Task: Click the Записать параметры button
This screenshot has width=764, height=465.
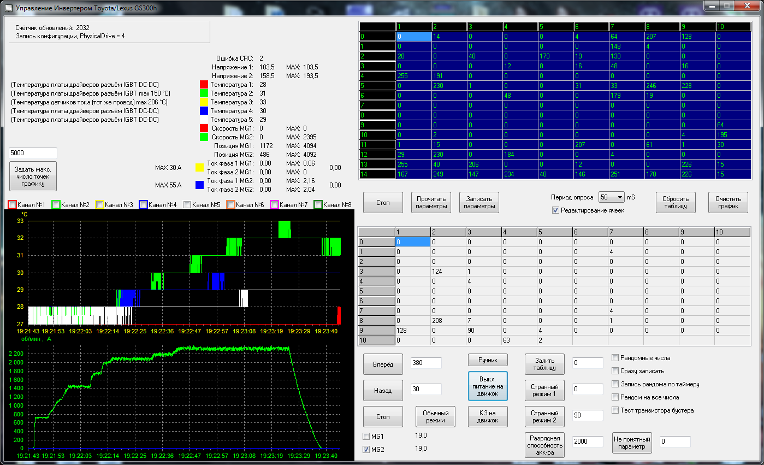Action: pos(479,203)
